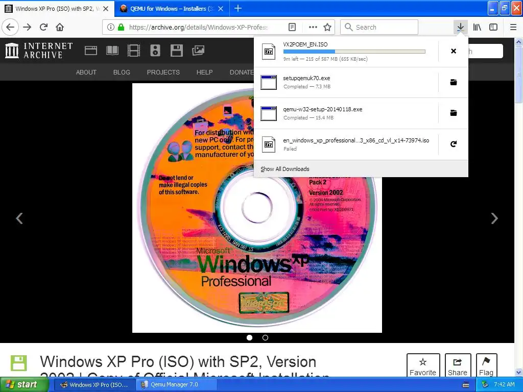Open the HELP nav item
The height and width of the screenshot is (392, 523).
(x=204, y=72)
